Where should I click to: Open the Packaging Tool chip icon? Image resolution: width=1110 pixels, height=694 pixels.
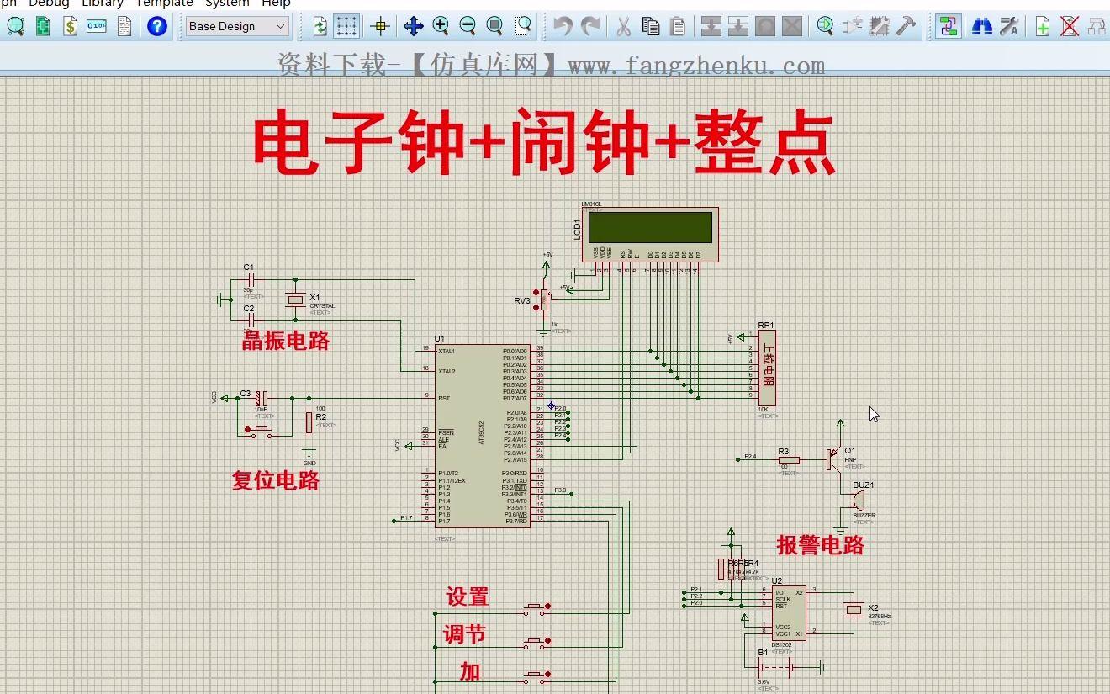pyautogui.click(x=880, y=26)
